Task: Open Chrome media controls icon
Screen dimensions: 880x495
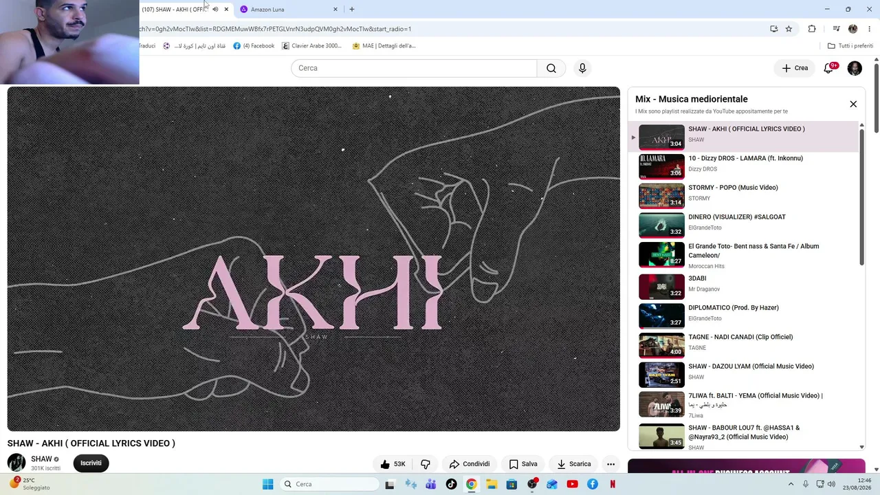Action: pos(836,29)
